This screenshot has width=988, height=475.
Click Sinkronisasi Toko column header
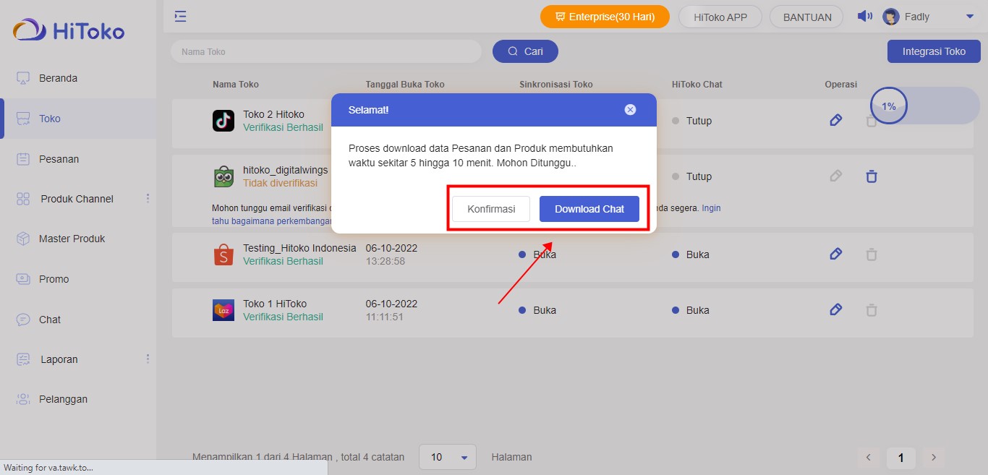pyautogui.click(x=556, y=85)
